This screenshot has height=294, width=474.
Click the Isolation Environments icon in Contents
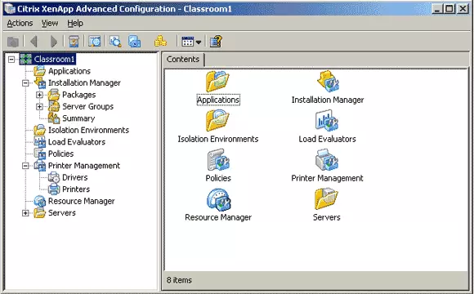tap(217, 120)
